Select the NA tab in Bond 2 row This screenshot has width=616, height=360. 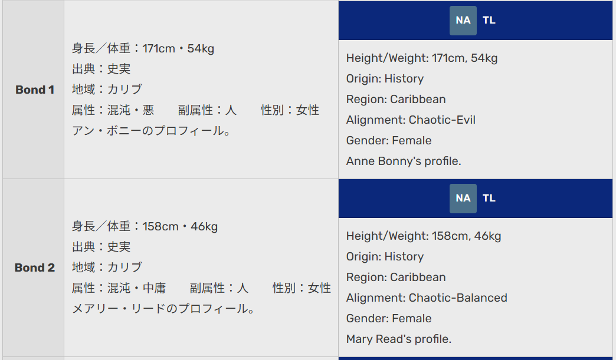pos(463,199)
